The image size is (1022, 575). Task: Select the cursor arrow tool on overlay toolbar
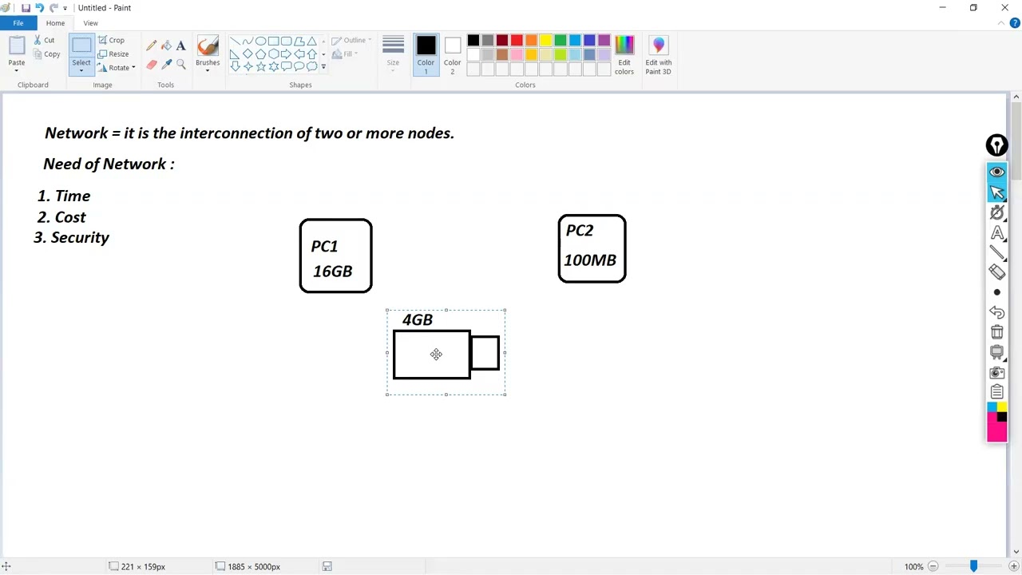pos(996,192)
